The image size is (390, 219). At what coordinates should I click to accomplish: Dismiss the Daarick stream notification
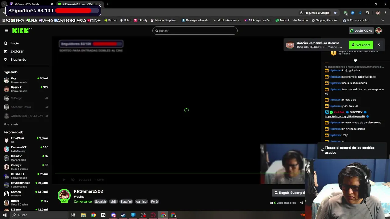(x=378, y=45)
